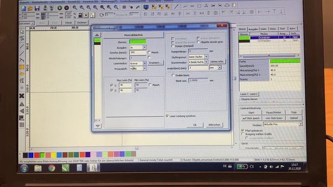Click the volume icon in system tray
The width and height of the screenshot is (333, 187).
click(272, 167)
